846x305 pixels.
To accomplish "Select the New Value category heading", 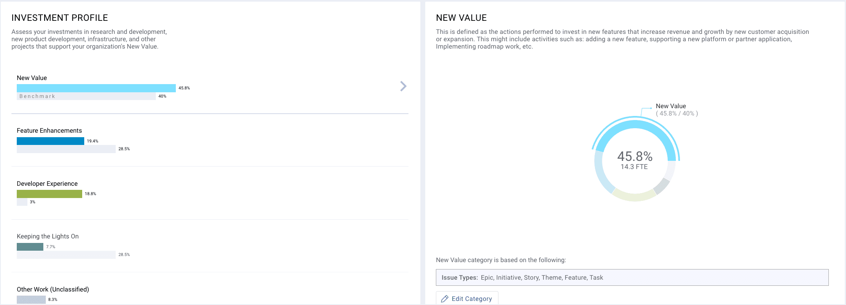I will (32, 78).
